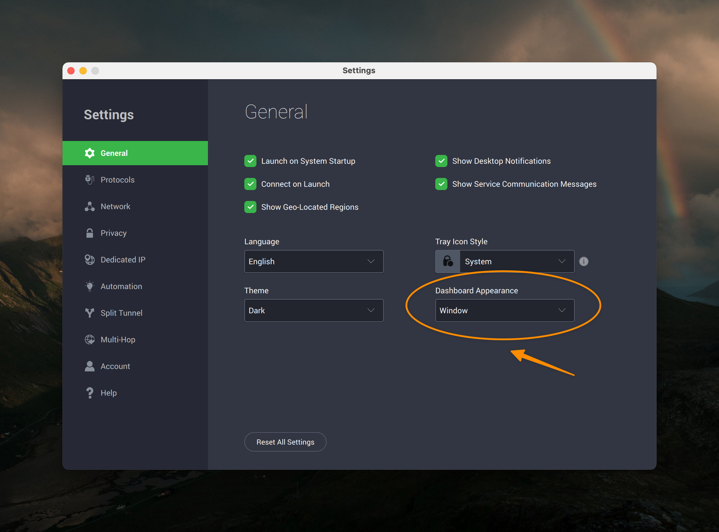Switch to the Account settings tab
This screenshot has height=532, width=719.
pyautogui.click(x=115, y=366)
